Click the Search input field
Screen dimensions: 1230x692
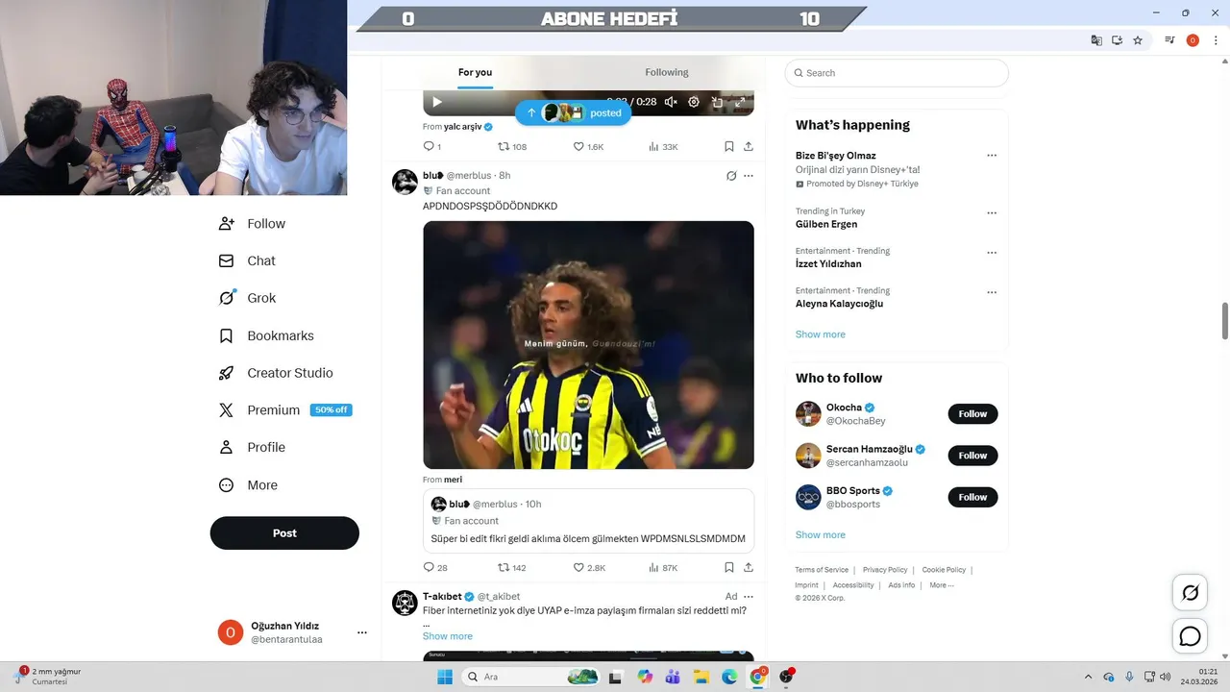tap(897, 73)
